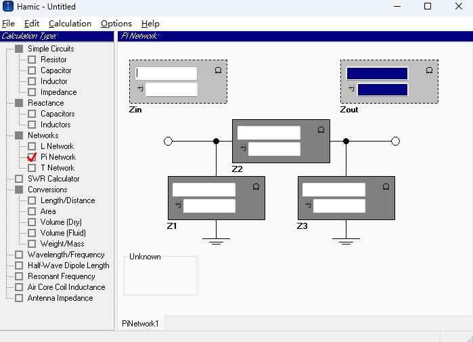This screenshot has height=342, width=473.
Task: Click the Hamic app icon in title bar
Action: coord(8,7)
